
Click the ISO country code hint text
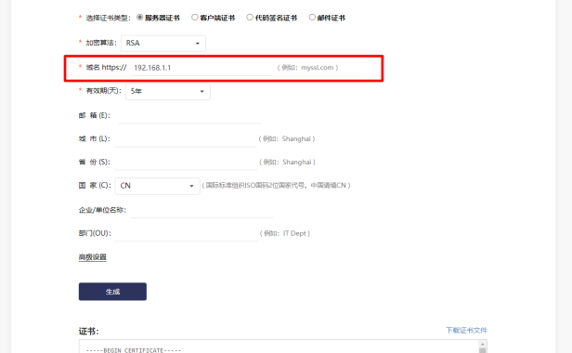276,186
